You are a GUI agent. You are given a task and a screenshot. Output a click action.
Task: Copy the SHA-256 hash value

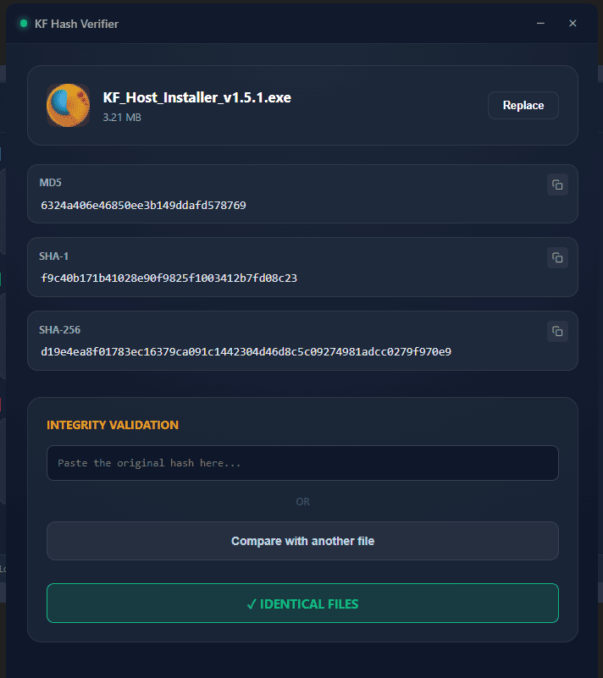[557, 331]
